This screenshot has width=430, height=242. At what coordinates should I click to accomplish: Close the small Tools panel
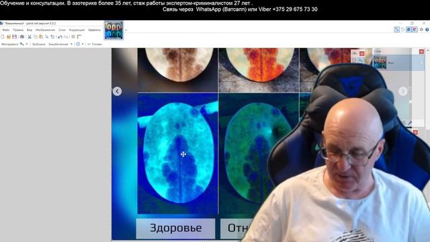tap(362, 53)
